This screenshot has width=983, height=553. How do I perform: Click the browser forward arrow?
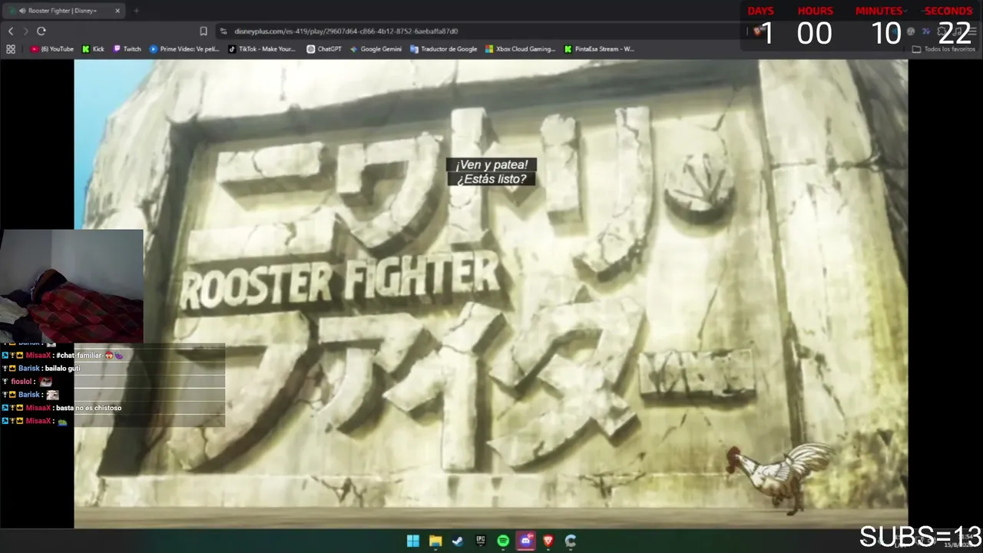click(25, 31)
